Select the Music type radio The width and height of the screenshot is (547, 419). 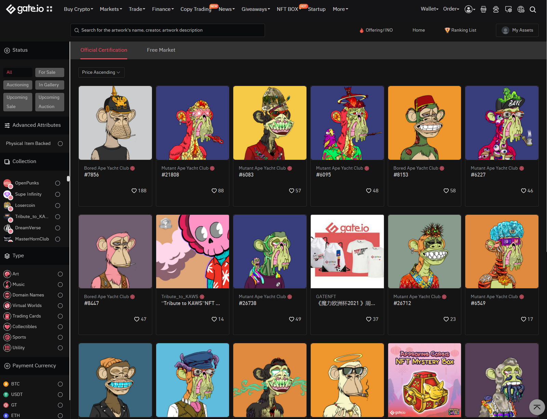(60, 285)
